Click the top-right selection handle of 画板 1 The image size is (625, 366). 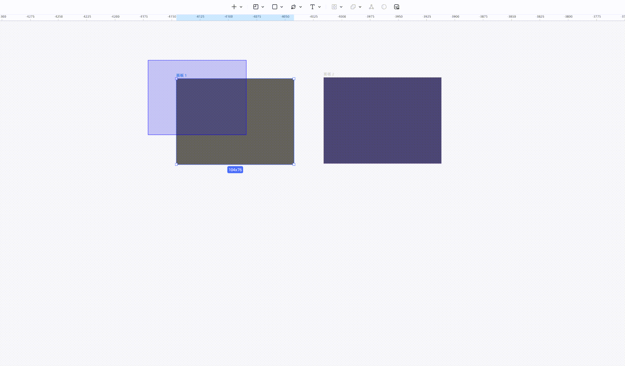[294, 79]
